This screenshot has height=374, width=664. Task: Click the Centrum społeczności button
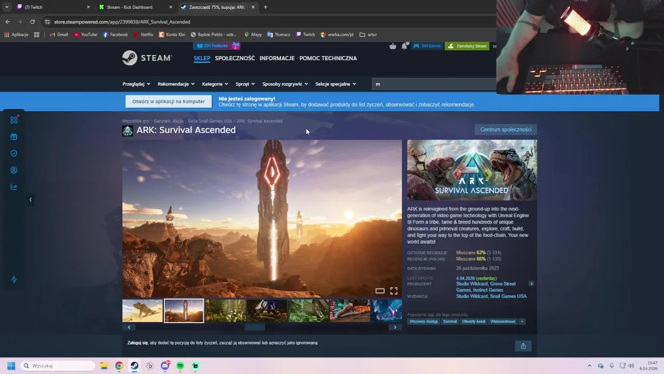pyautogui.click(x=506, y=129)
